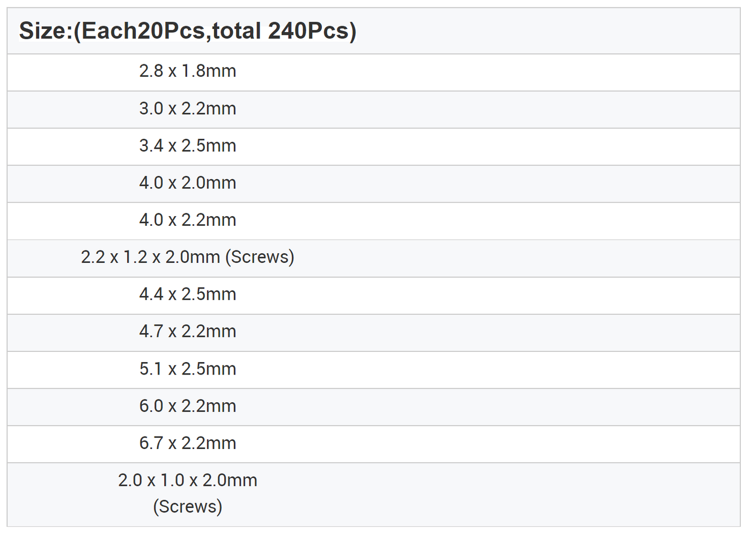The image size is (751, 538).
Task: Click the 3.0 x 2.2mm size text
Action: click(x=188, y=109)
